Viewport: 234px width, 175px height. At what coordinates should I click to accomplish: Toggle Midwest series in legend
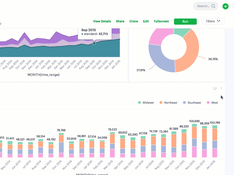tap(146, 103)
